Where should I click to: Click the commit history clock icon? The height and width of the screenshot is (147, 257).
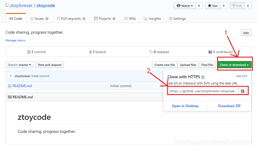coord(29,52)
